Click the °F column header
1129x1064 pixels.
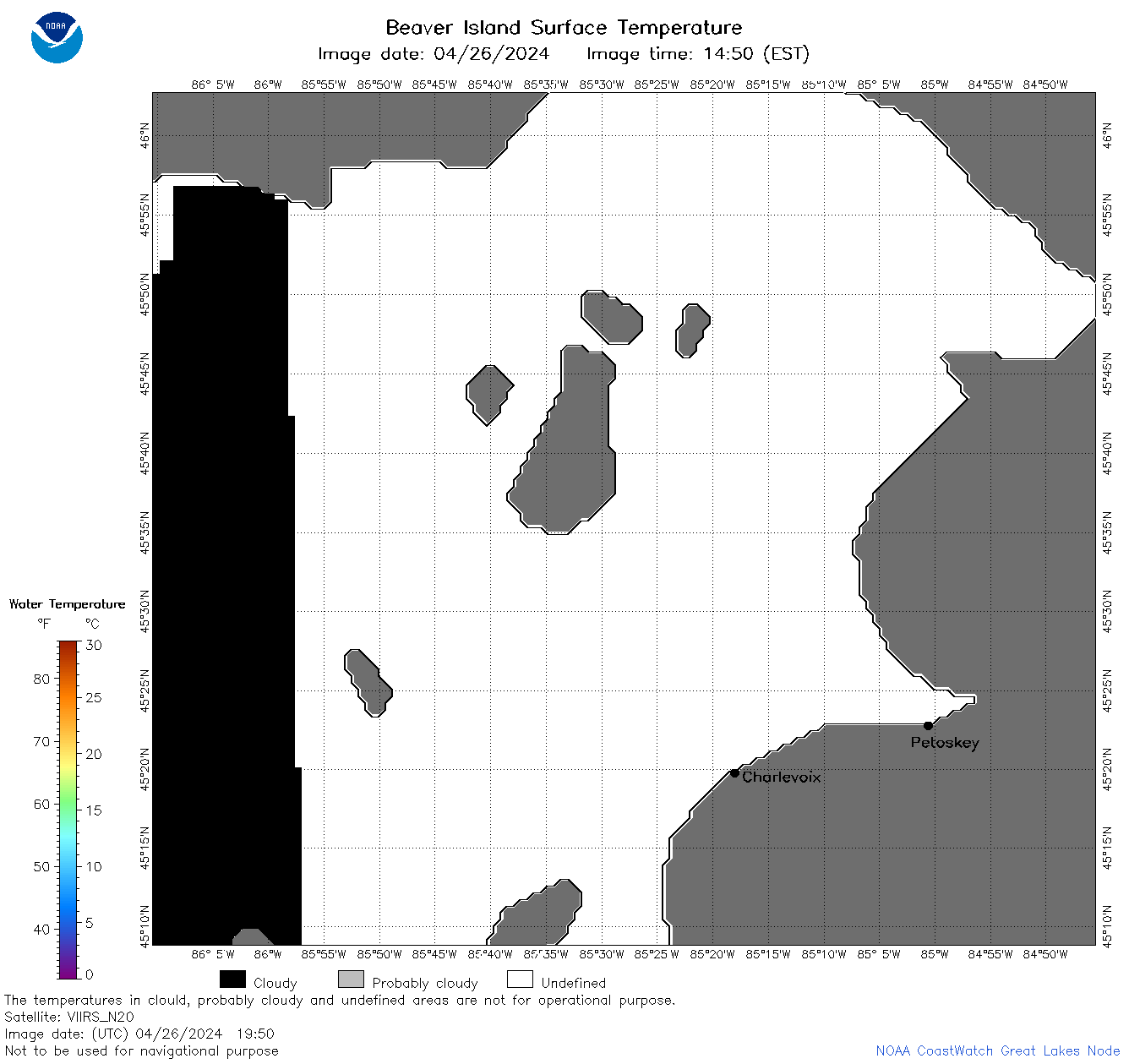pos(44,624)
